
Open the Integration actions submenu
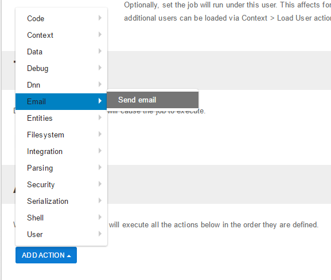tap(61, 152)
